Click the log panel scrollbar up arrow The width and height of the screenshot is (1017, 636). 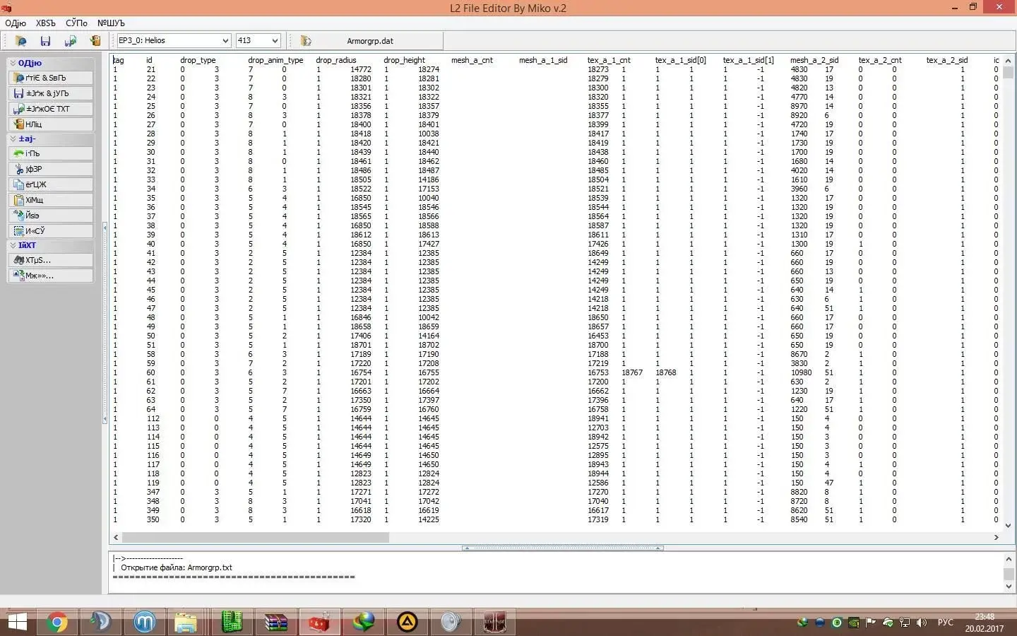(x=1009, y=558)
